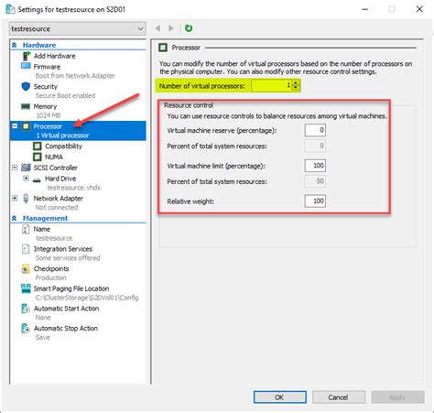Click the Virtual machine reserve percentage field

[315, 130]
